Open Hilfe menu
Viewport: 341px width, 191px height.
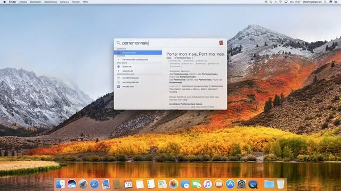click(x=85, y=2)
